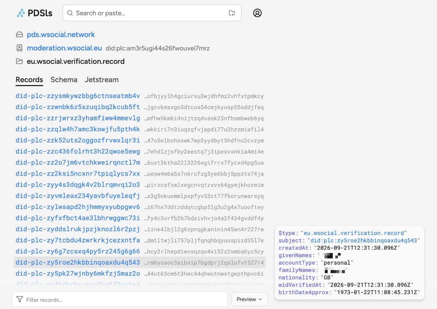The image size is (437, 309).
Task: Click the filter funnel icon
Action: point(20,300)
